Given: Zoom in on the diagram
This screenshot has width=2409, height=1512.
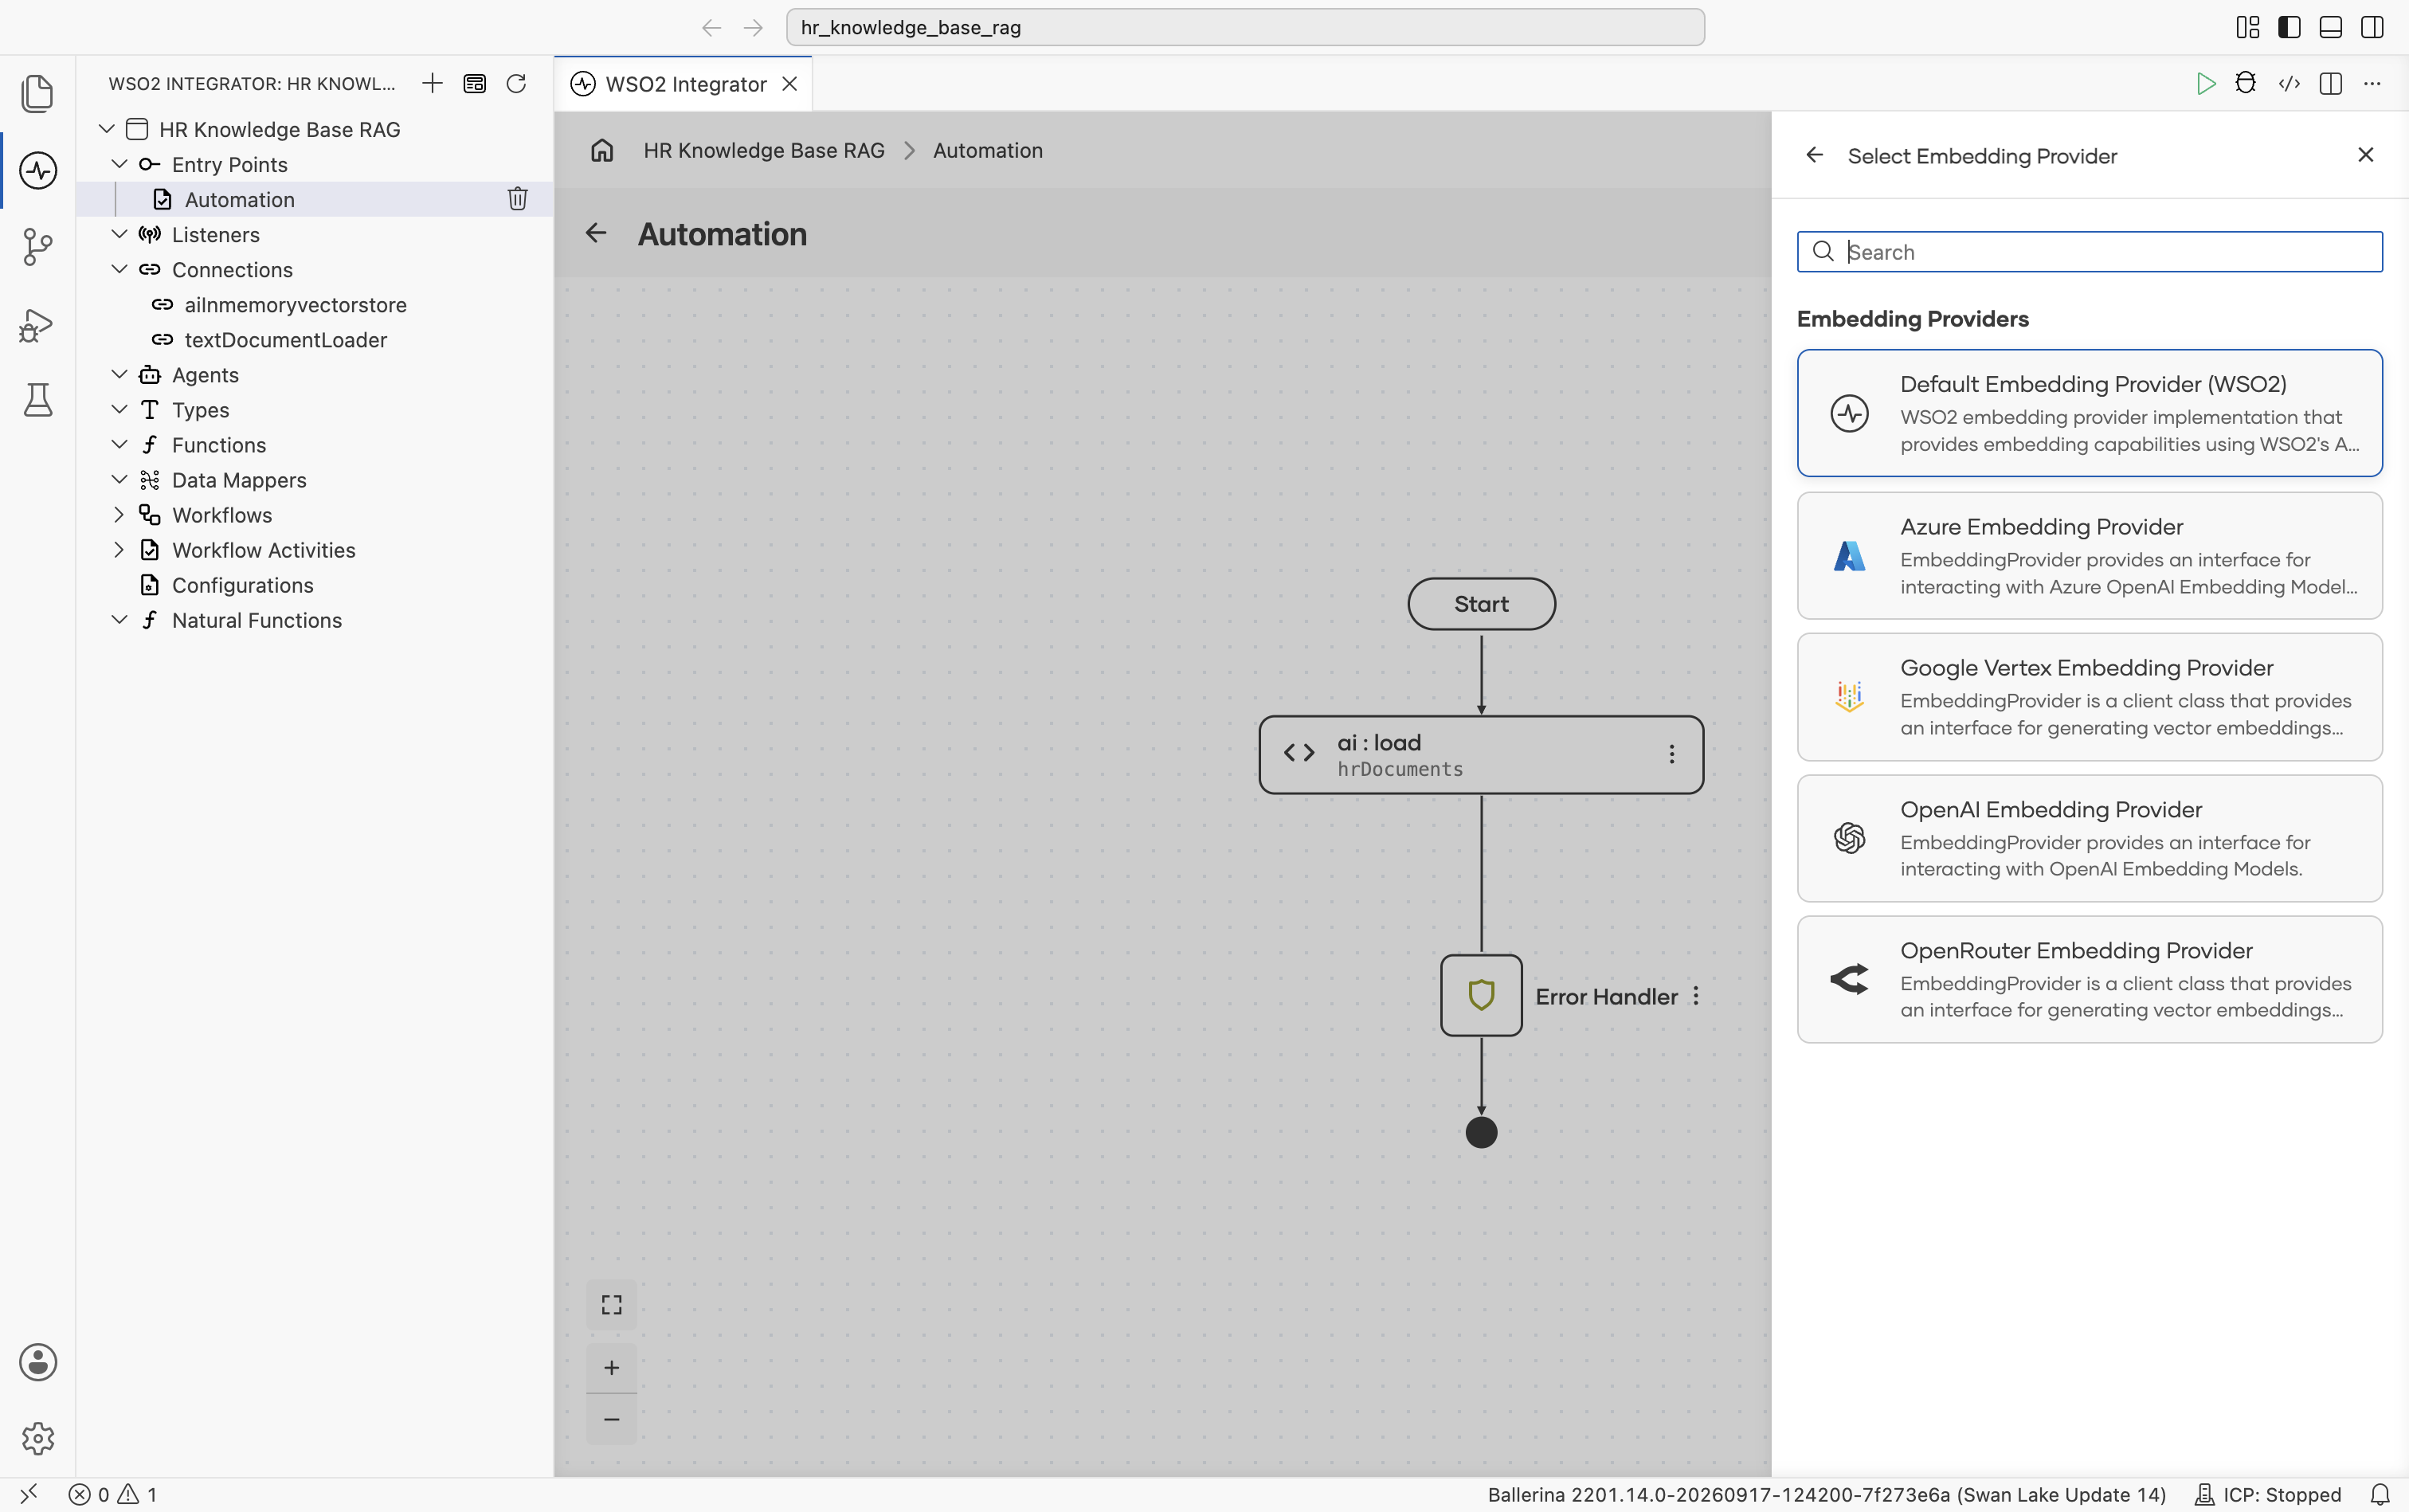Looking at the screenshot, I should (612, 1367).
